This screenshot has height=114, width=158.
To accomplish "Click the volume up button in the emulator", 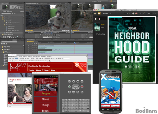I will click(x=78, y=81).
